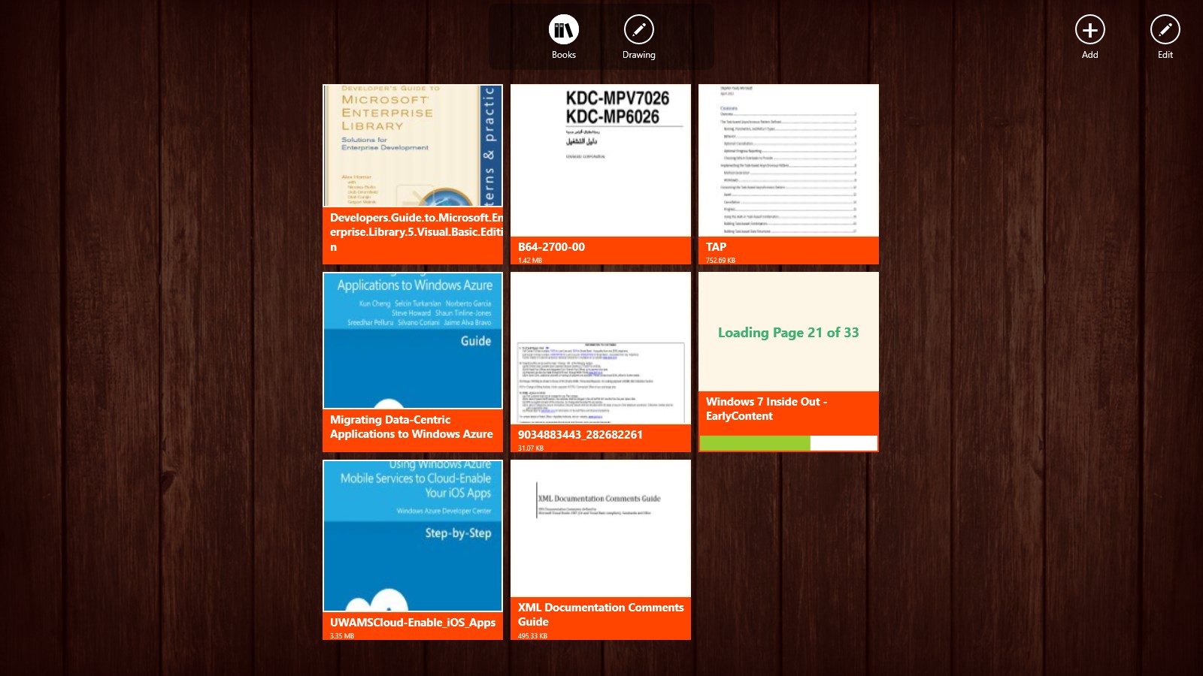Select the TAP book title
This screenshot has height=676, width=1203.
click(716, 246)
